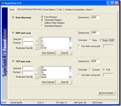121x106 pixels.
Task: Select the Data + ICMP scan type
Action: tap(100, 40)
